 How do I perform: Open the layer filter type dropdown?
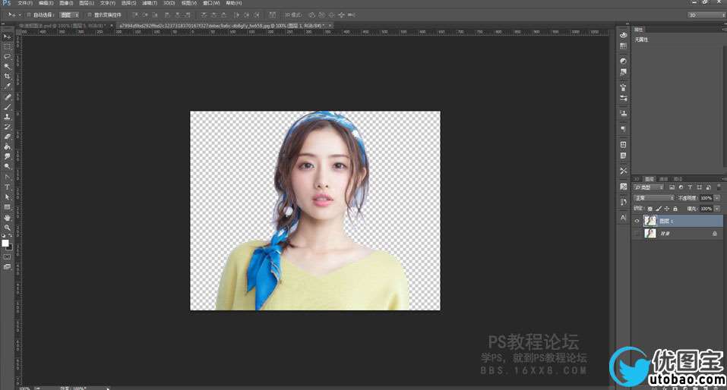[649, 187]
